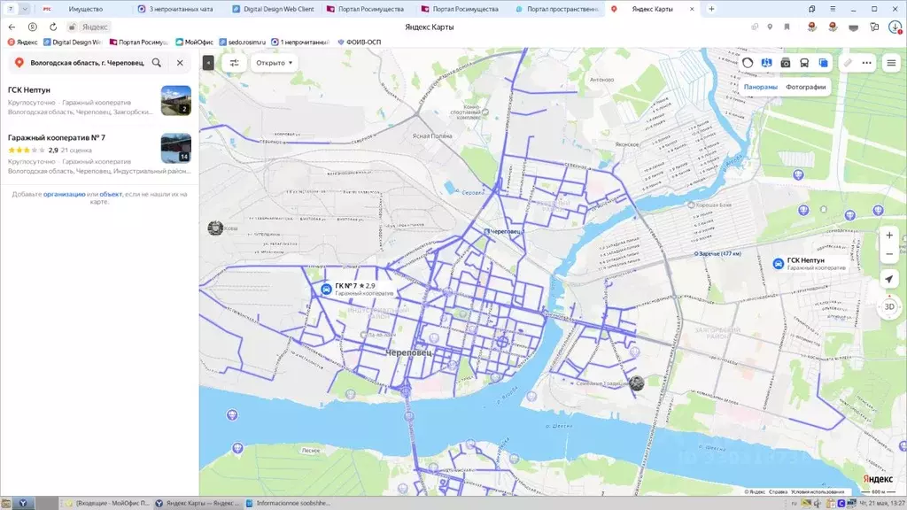This screenshot has width=907, height=510.
Task: Clear the search field with the X
Action: (x=180, y=63)
